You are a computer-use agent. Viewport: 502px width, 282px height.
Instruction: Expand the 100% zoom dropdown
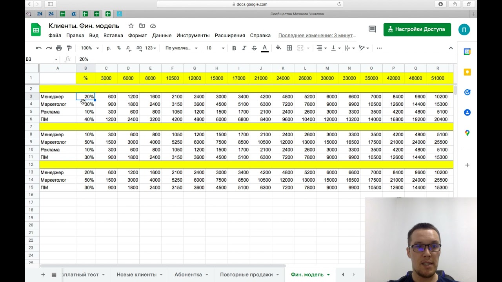[89, 48]
